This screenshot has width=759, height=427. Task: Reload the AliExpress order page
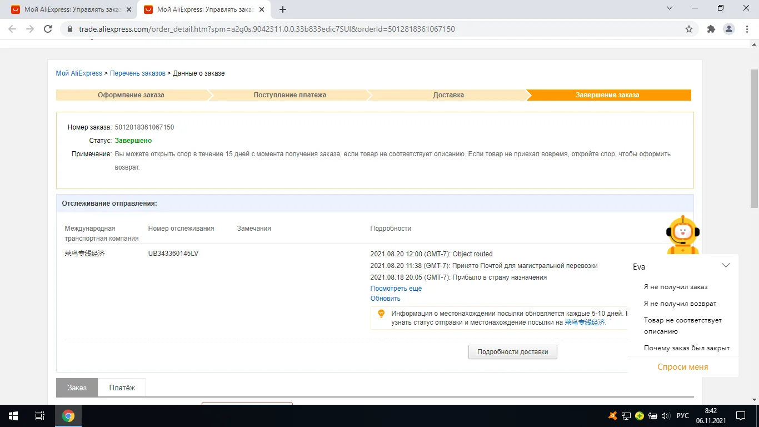[x=48, y=29]
